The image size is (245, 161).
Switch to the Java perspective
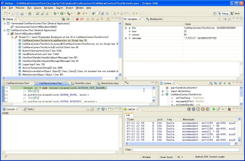(x=235, y=13)
